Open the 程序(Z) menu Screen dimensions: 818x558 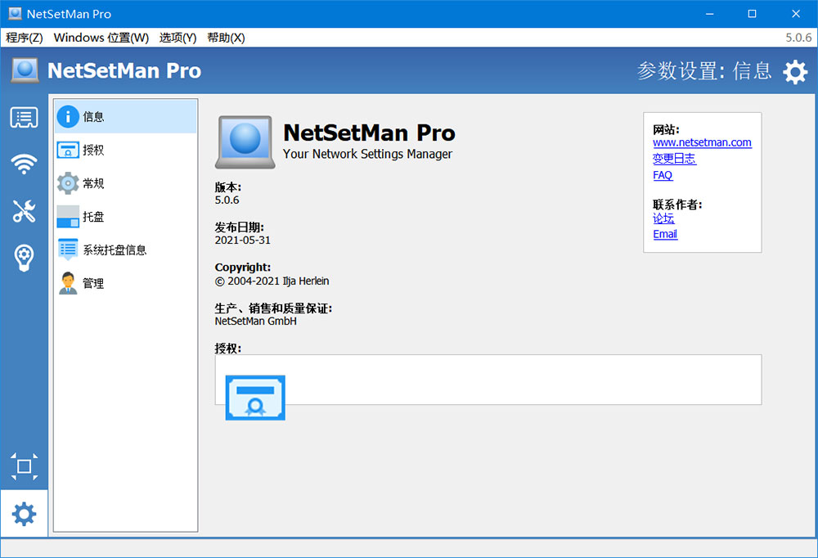coord(25,37)
